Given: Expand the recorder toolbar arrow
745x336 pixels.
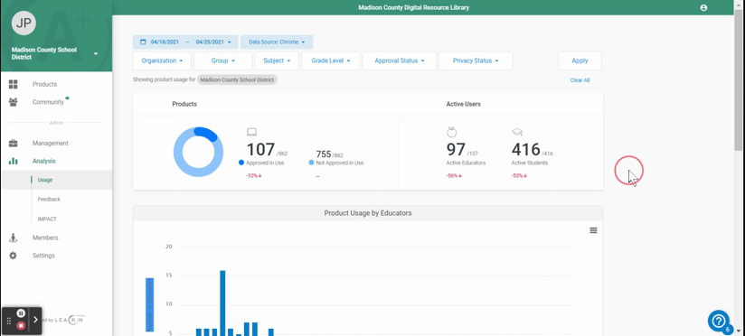Looking at the screenshot, I should coord(35,320).
